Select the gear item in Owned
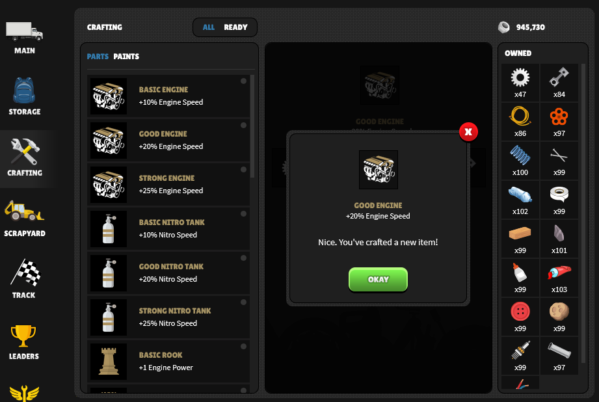 [520, 82]
